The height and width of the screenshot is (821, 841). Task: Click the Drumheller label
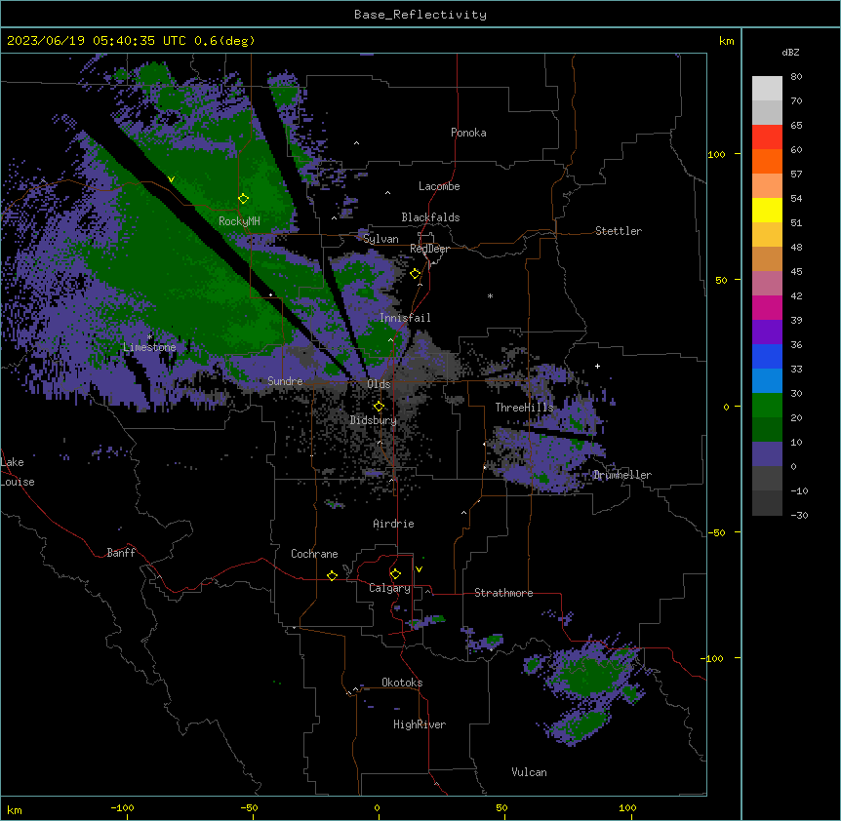coord(622,475)
